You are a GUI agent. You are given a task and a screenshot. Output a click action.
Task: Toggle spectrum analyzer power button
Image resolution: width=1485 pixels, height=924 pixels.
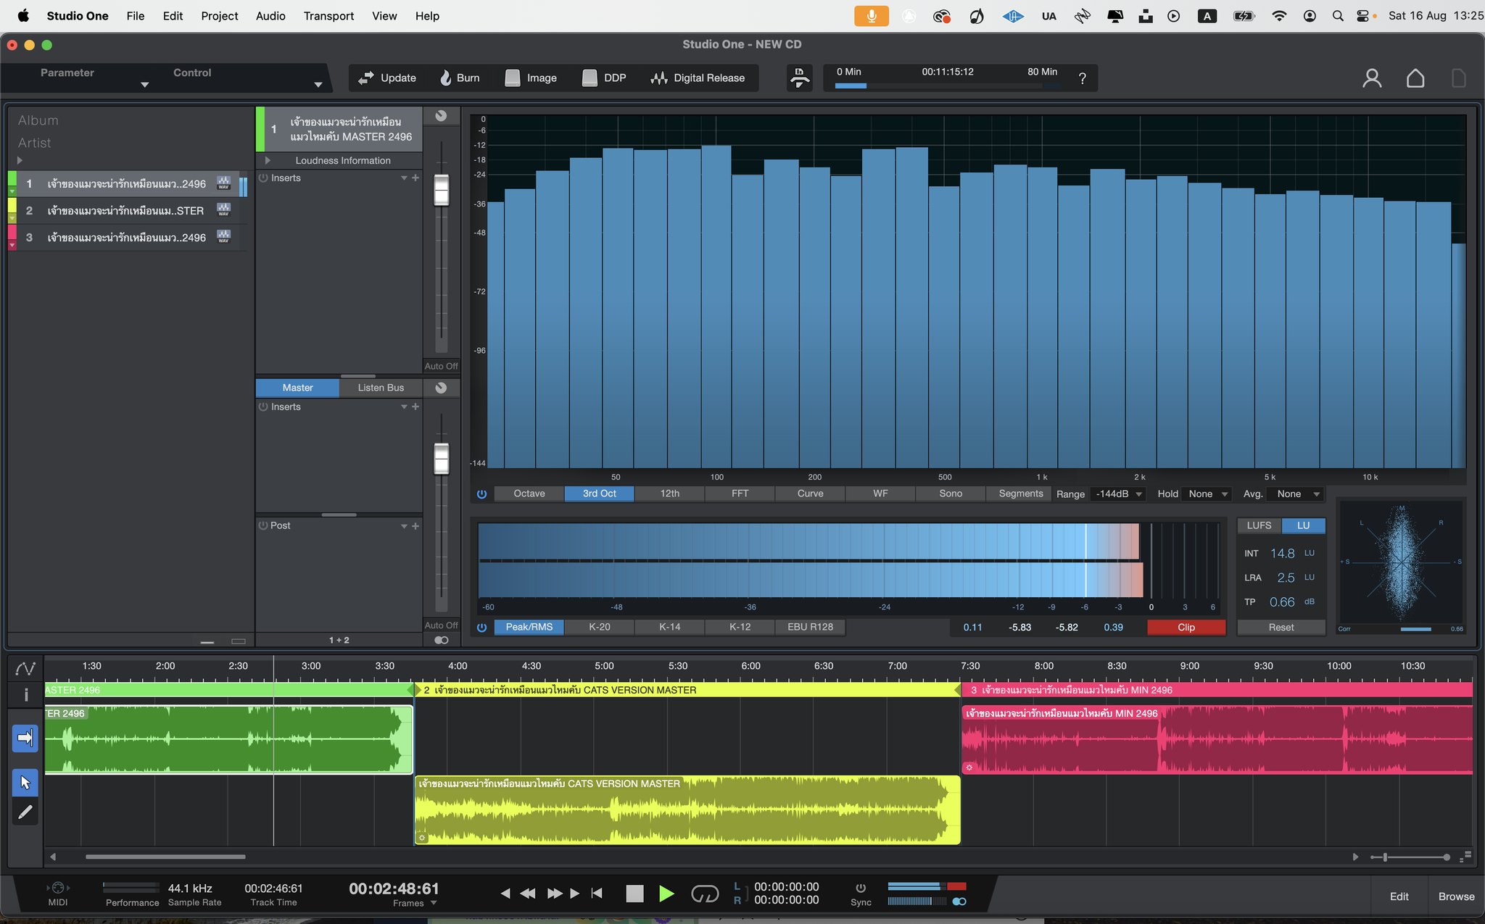click(x=481, y=494)
